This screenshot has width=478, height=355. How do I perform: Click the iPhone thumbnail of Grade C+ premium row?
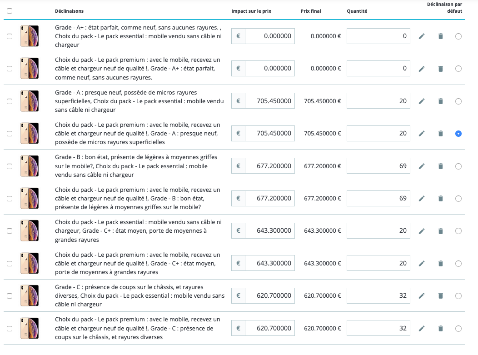tap(29, 264)
